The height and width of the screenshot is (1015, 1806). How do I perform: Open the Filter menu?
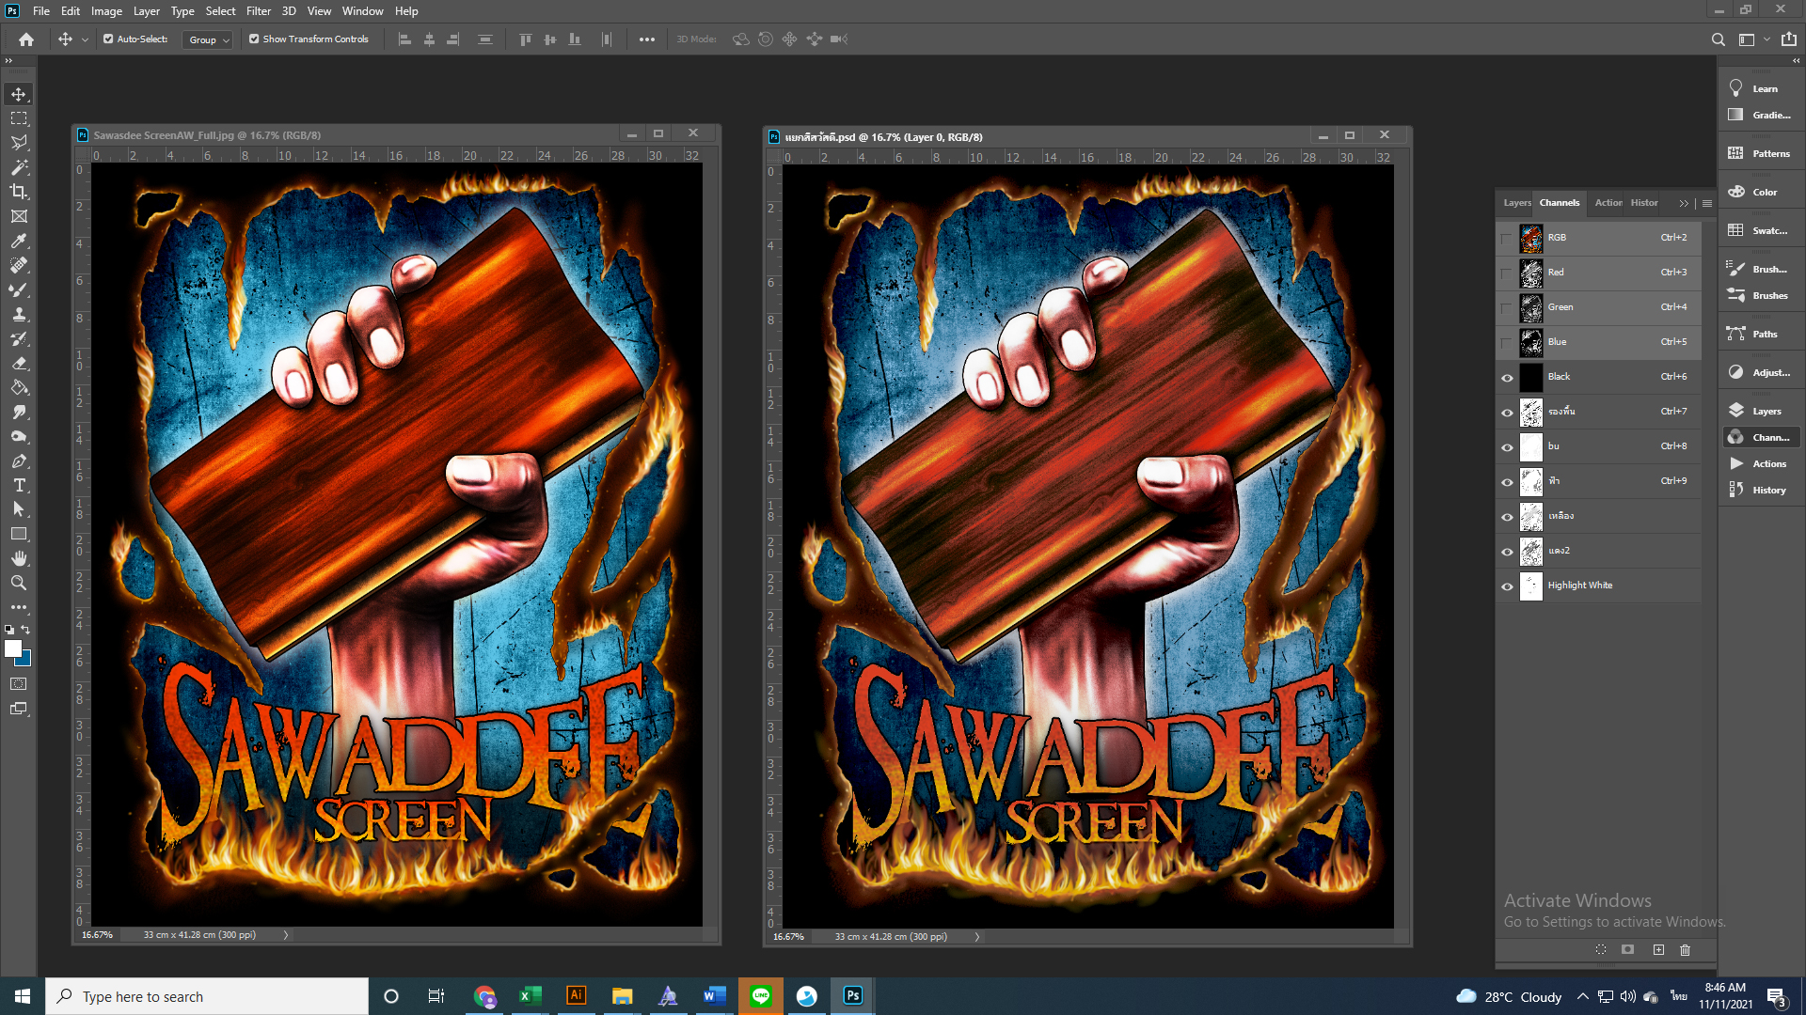pos(259,11)
